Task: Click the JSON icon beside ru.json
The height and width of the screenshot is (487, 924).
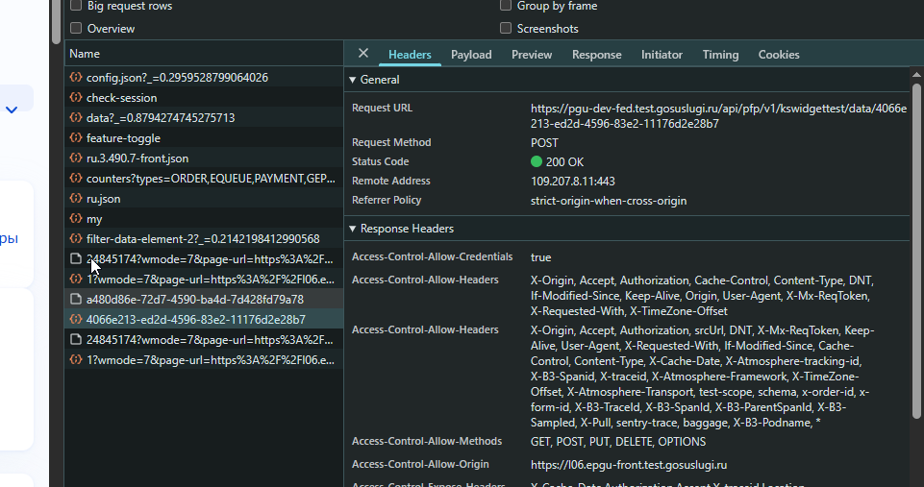Action: pyautogui.click(x=75, y=199)
